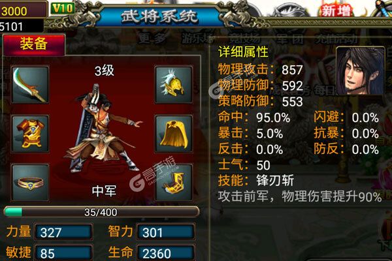Click the 力量 value field 327
Viewport: 392px width, 261px height.
tap(63, 232)
